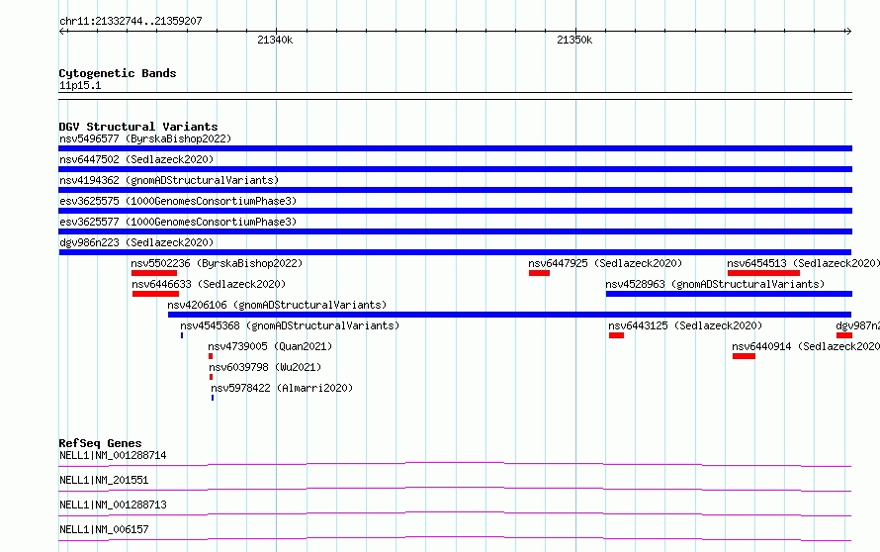The width and height of the screenshot is (880, 552).
Task: Click blue bar under dgv986n223
Action: pyautogui.click(x=455, y=252)
